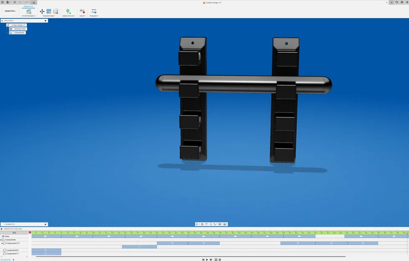Click the red timeline playhead marker
409x261 pixels.
(30, 233)
